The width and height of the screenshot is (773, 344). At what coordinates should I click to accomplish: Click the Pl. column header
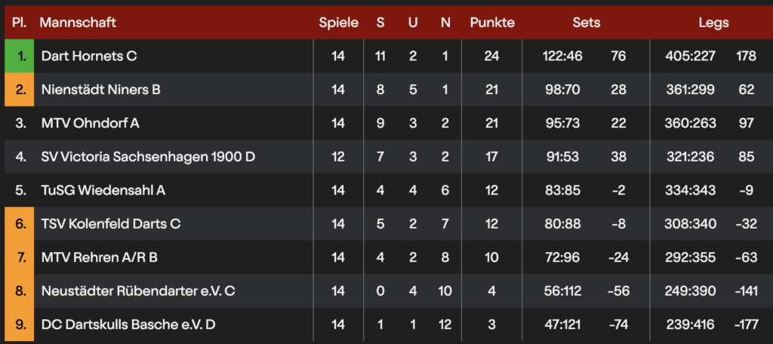pyautogui.click(x=20, y=23)
